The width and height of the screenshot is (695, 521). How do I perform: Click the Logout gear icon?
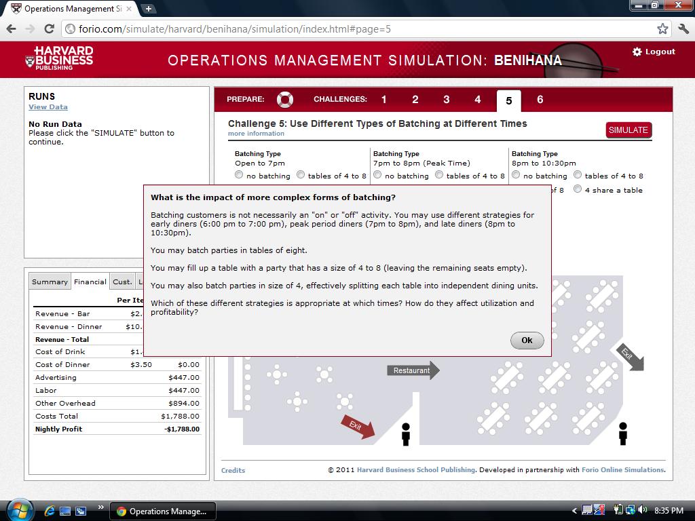pyautogui.click(x=637, y=52)
